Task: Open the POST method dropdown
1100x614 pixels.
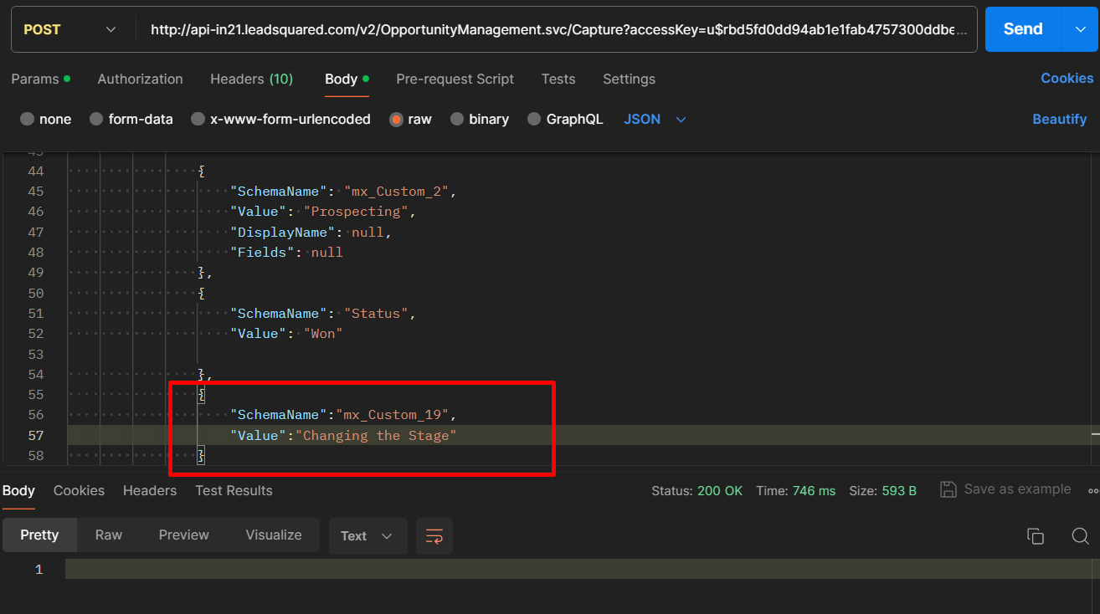Action: [x=70, y=29]
